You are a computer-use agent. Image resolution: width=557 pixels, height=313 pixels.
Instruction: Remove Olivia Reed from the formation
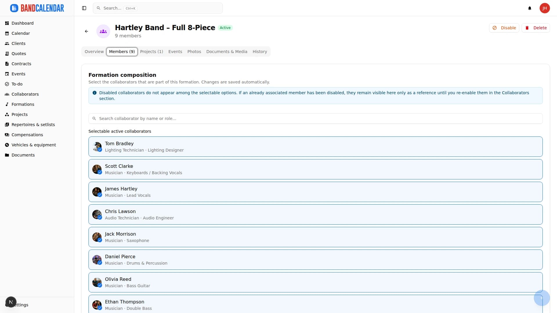(x=315, y=282)
